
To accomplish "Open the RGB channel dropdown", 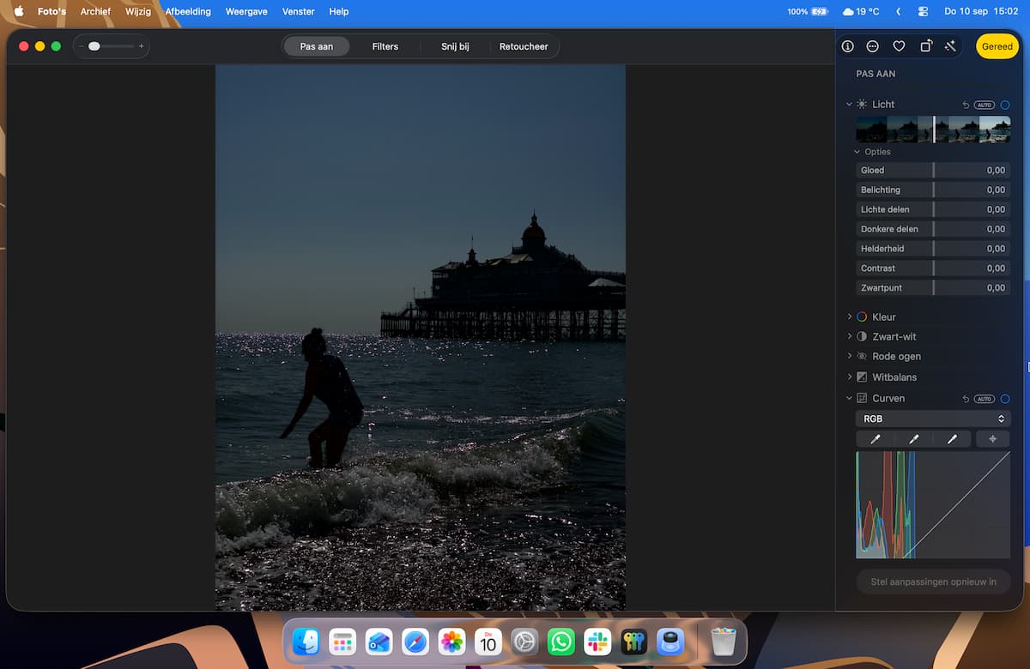I will pos(933,419).
